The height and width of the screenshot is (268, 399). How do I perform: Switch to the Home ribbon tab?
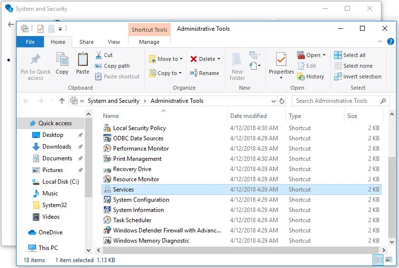pyautogui.click(x=58, y=42)
